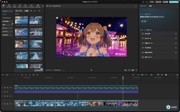The height and width of the screenshot is (112, 180).
Task: Redo the timeline edit
Action: pyautogui.click(x=18, y=75)
